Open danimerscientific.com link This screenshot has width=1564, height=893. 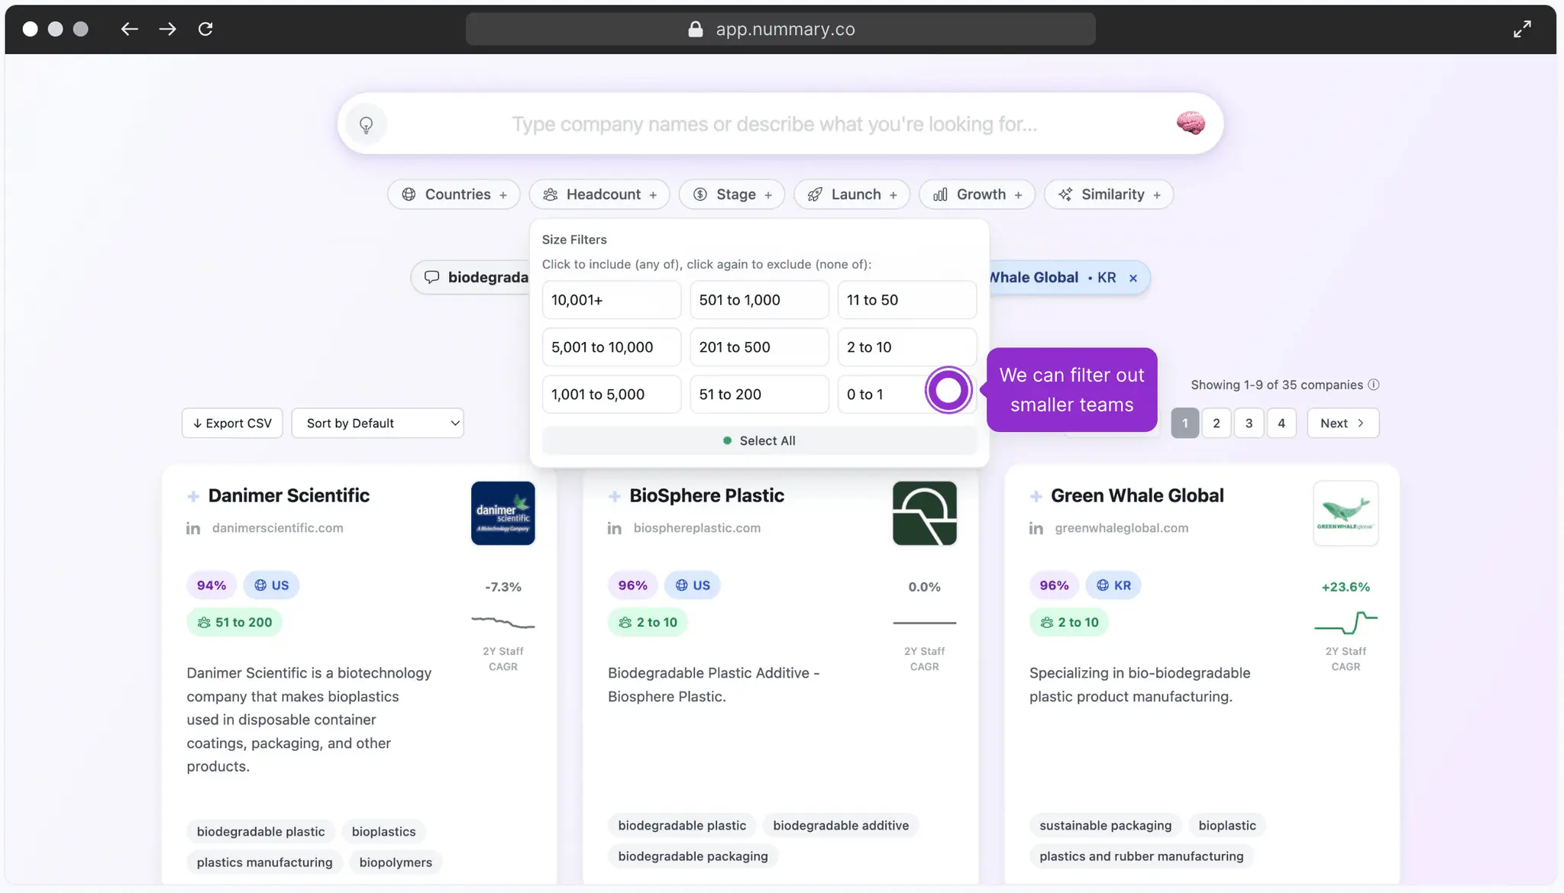pos(278,528)
